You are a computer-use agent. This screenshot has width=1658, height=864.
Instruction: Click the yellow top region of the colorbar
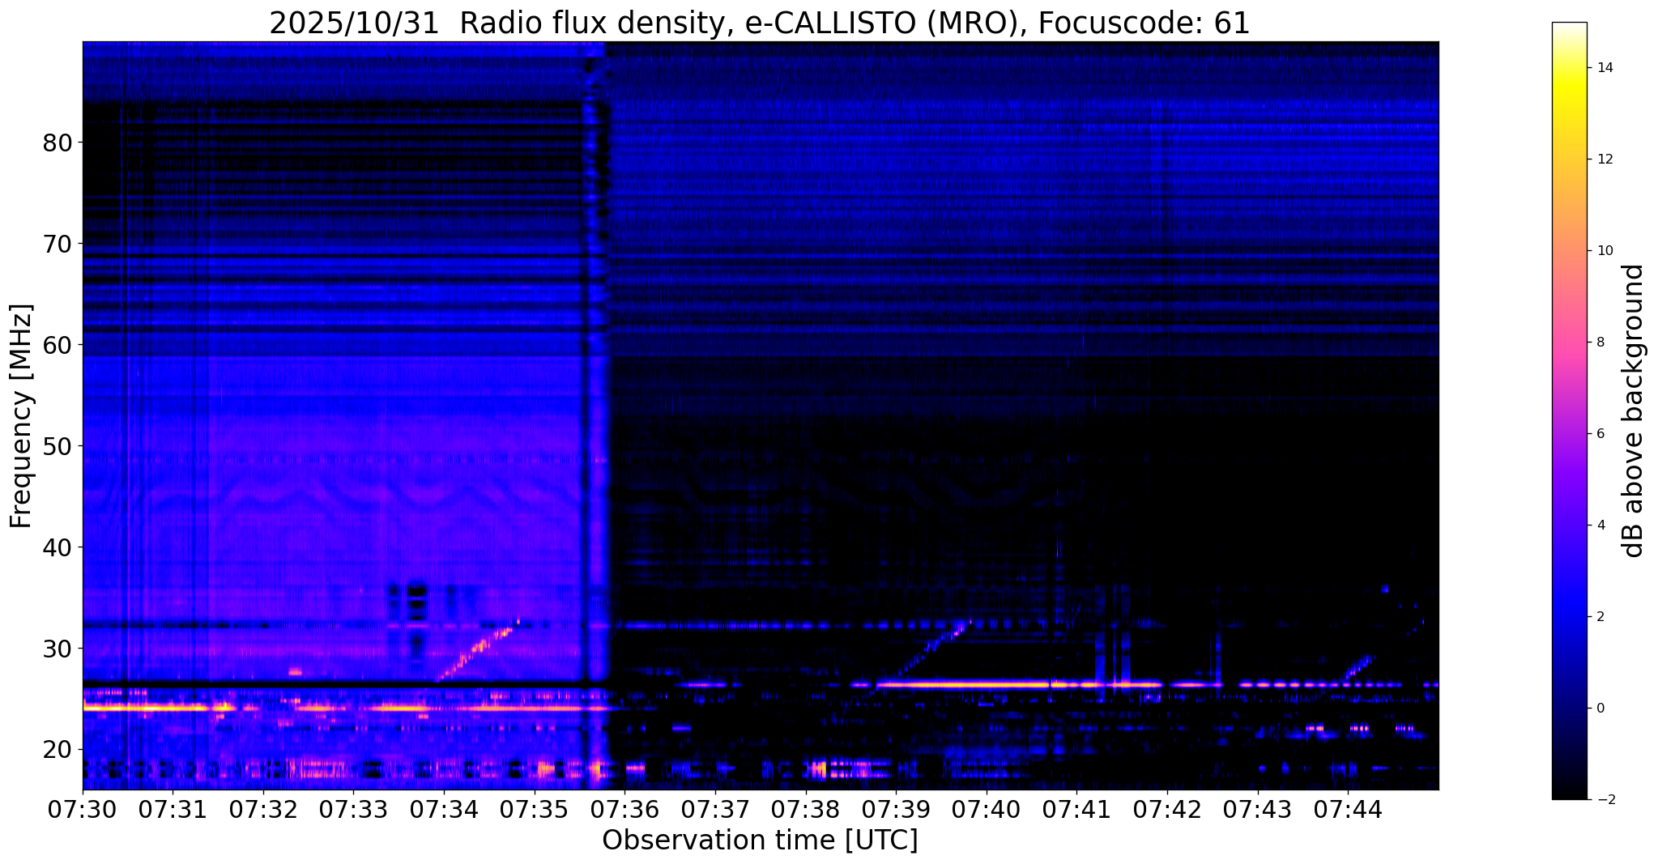pyautogui.click(x=1569, y=89)
